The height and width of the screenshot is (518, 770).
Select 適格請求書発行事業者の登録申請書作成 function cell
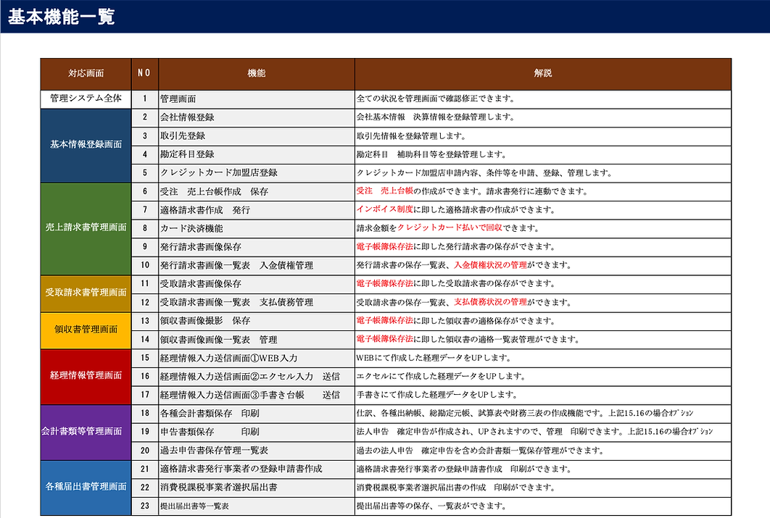pyautogui.click(x=257, y=469)
